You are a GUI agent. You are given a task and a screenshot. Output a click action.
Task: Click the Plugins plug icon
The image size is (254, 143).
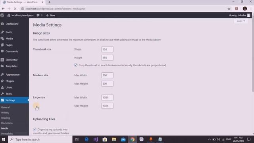point(2,81)
